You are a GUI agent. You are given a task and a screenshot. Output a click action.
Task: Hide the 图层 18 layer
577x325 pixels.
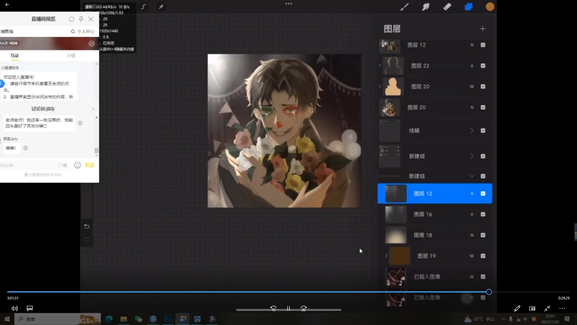point(483,235)
